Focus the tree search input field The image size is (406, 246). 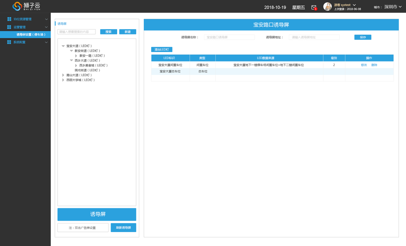[x=76, y=32]
